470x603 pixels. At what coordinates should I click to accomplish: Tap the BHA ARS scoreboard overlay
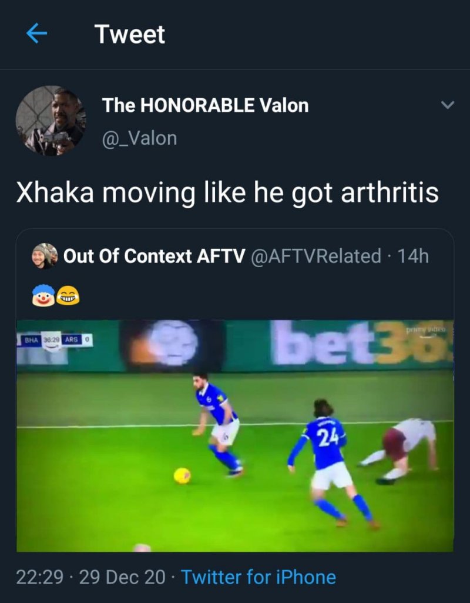[55, 341]
